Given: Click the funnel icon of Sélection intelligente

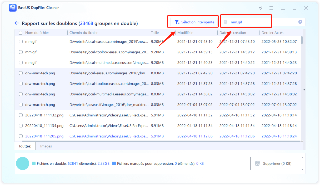Looking at the screenshot, I should pos(177,22).
